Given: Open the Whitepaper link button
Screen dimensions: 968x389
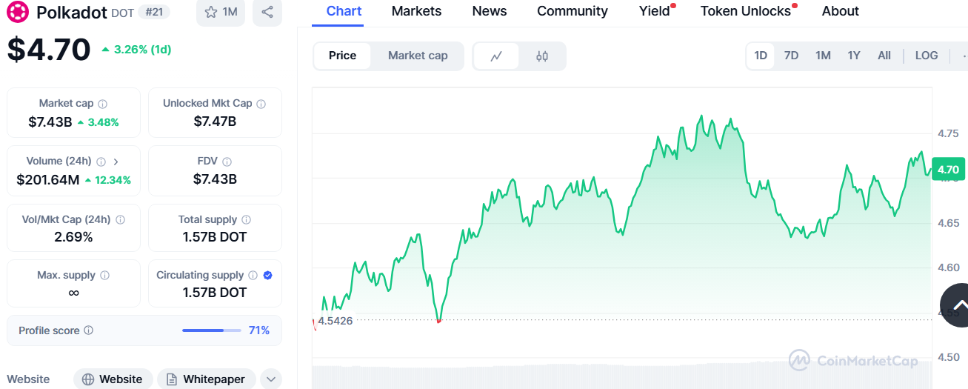Looking at the screenshot, I should click(207, 379).
